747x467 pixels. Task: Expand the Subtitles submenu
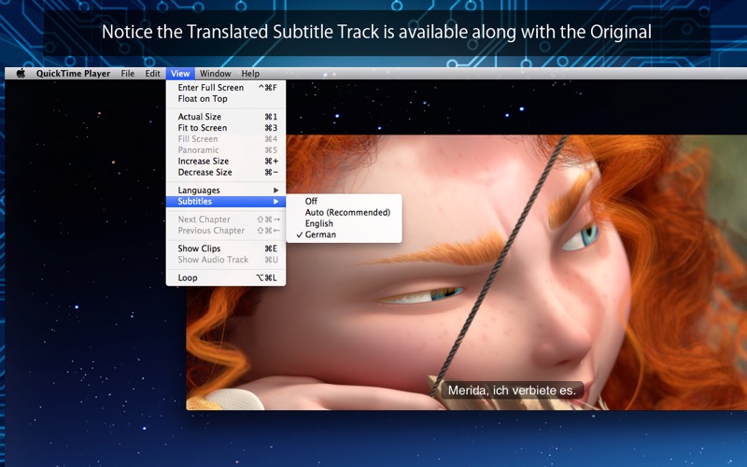(226, 202)
